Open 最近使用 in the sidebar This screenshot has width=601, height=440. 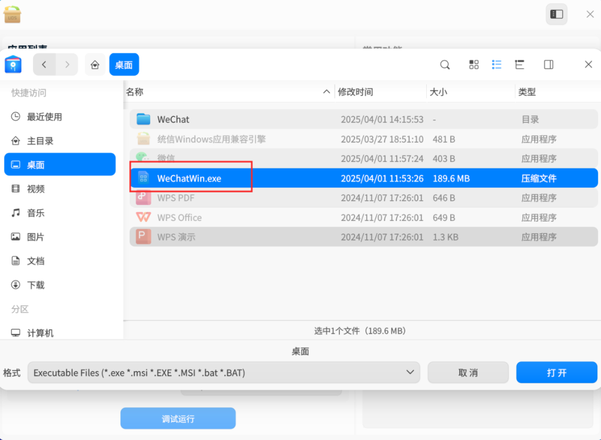coord(60,116)
